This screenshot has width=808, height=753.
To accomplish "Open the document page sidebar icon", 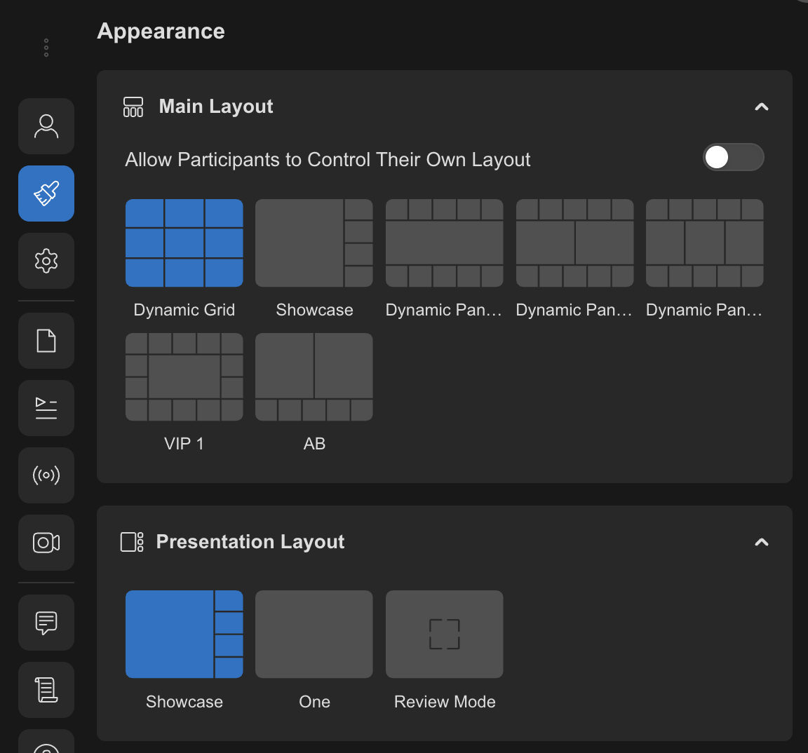I will (46, 341).
